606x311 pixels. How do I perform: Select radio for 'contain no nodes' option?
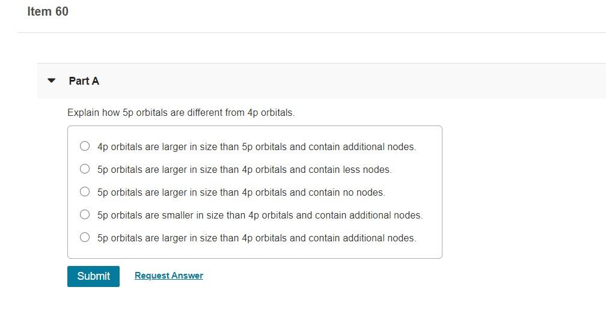coord(85,192)
